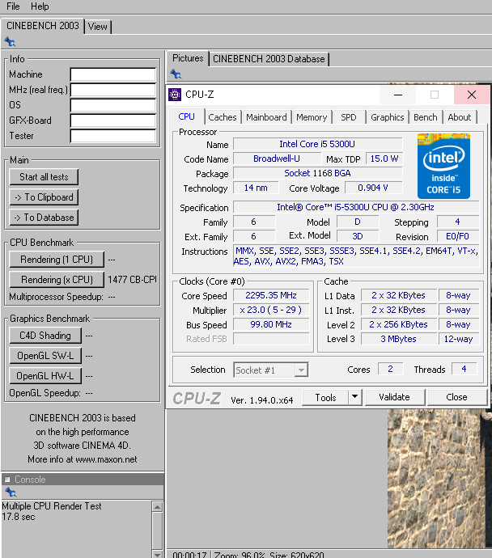The image size is (492, 558).
Task: Start the OpenGL SW-L test
Action: [x=45, y=356]
